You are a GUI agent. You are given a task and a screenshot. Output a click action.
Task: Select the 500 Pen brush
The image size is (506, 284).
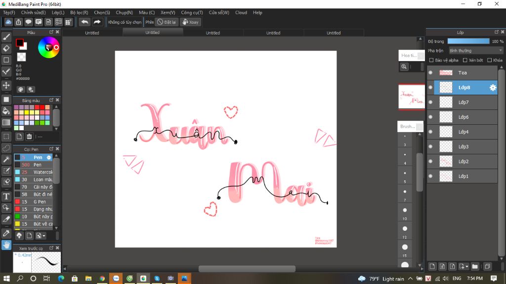click(33, 165)
